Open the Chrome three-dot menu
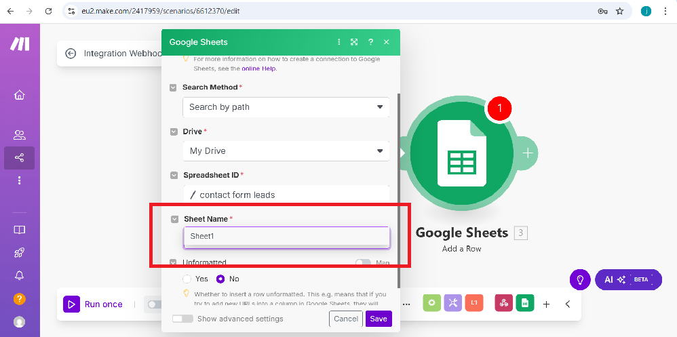 (665, 12)
